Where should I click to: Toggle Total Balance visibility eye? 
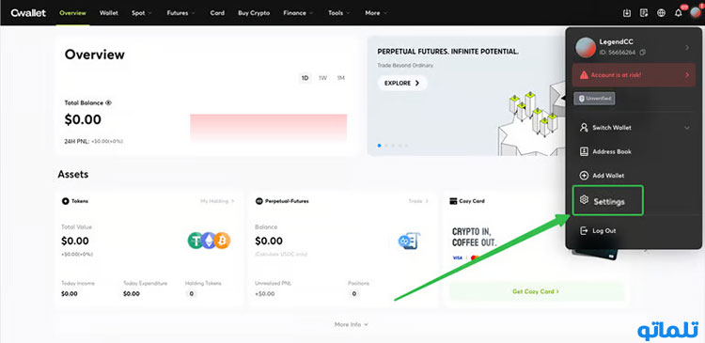108,103
